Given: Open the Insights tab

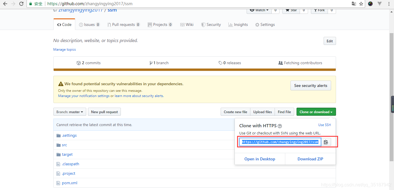Looking at the screenshot, I should 238,24.
